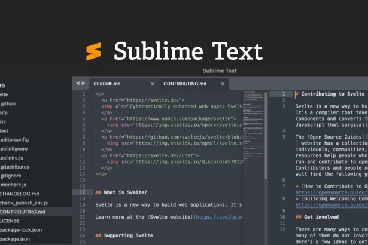Screen dimensions: 368x245
Task: Click the 'Contributing to Svelte' heading
Action: click(333, 94)
